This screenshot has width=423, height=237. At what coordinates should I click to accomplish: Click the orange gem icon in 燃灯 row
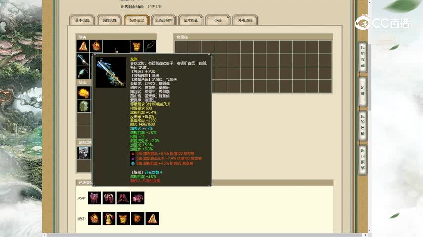138,218
